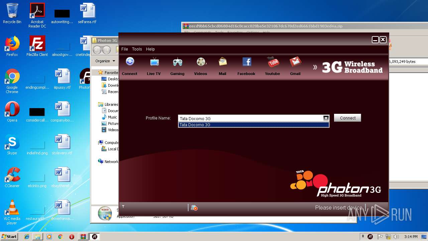Viewport: 428px width, 241px height.
Task: Open the Youtube shortcut icon
Action: pos(273,62)
